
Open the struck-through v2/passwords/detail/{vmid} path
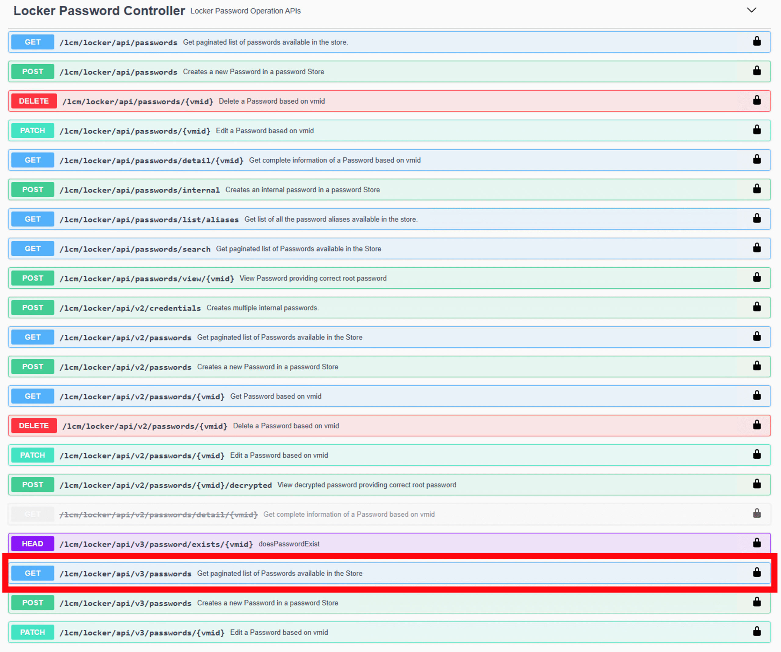[x=158, y=515]
